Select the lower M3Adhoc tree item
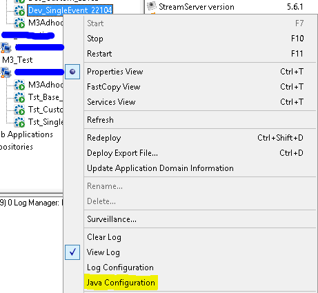The image size is (318, 293). point(46,85)
